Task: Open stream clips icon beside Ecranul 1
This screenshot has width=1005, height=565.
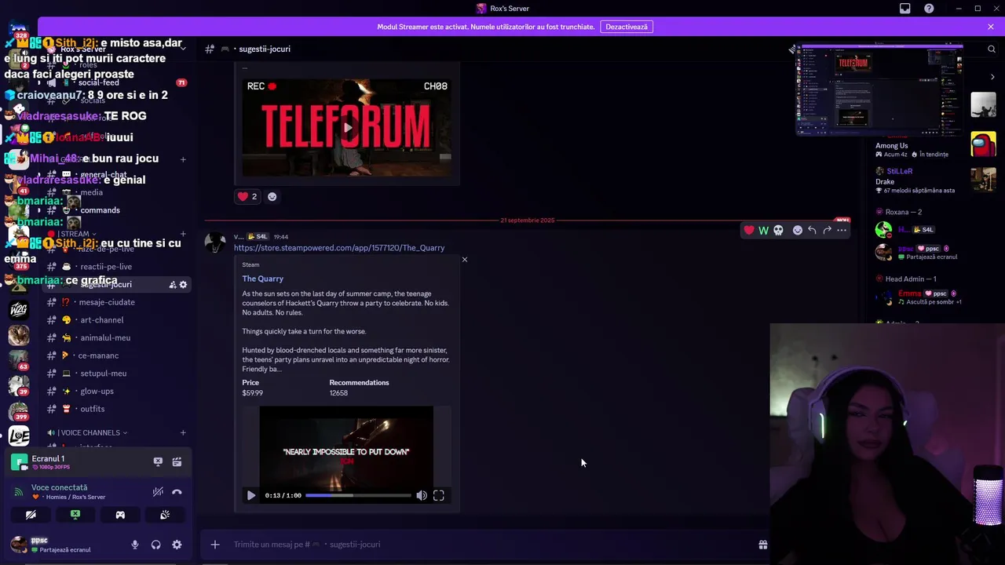Action: tap(177, 462)
